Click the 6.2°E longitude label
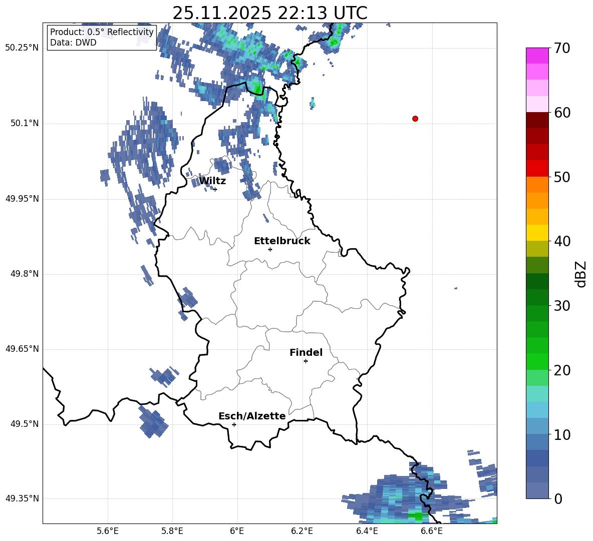Viewport: 593px width, 541px height. (302, 531)
